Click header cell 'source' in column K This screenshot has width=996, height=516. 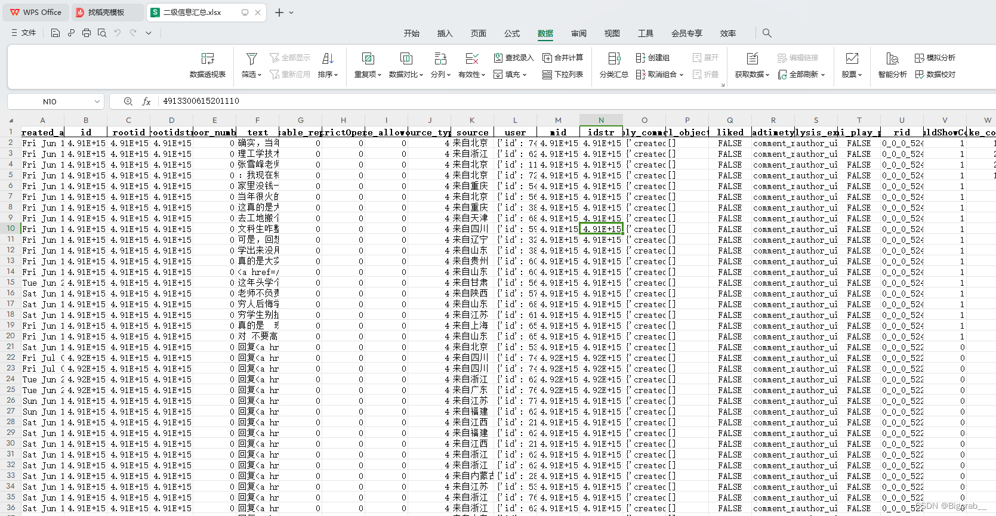point(472,132)
